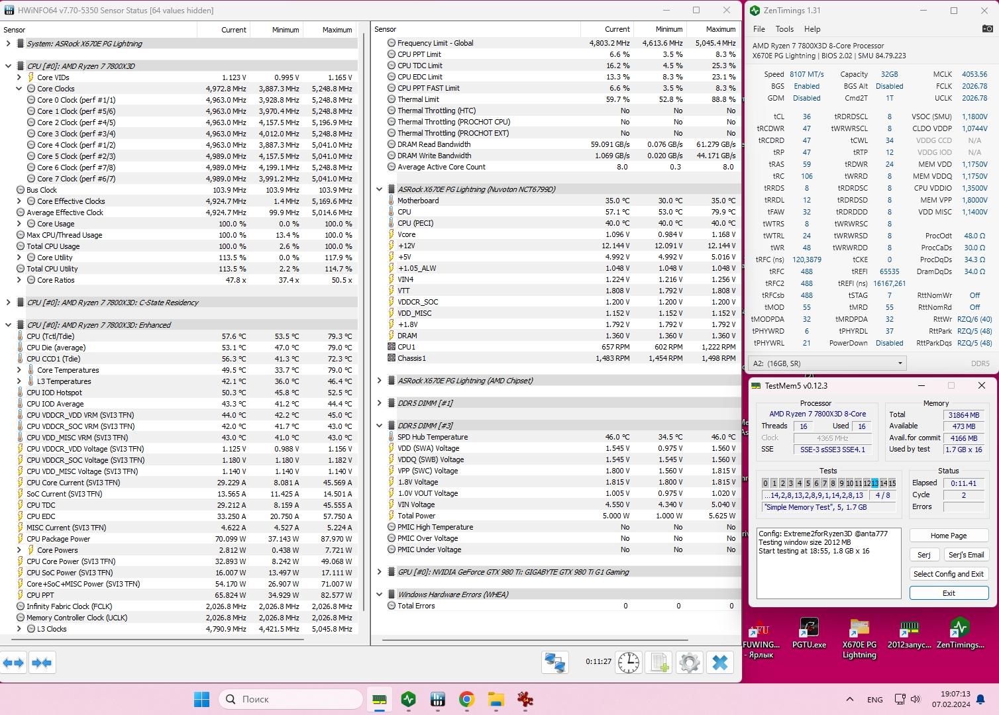Open the notifications bell in the tray
The height and width of the screenshot is (715, 999).
tap(981, 699)
